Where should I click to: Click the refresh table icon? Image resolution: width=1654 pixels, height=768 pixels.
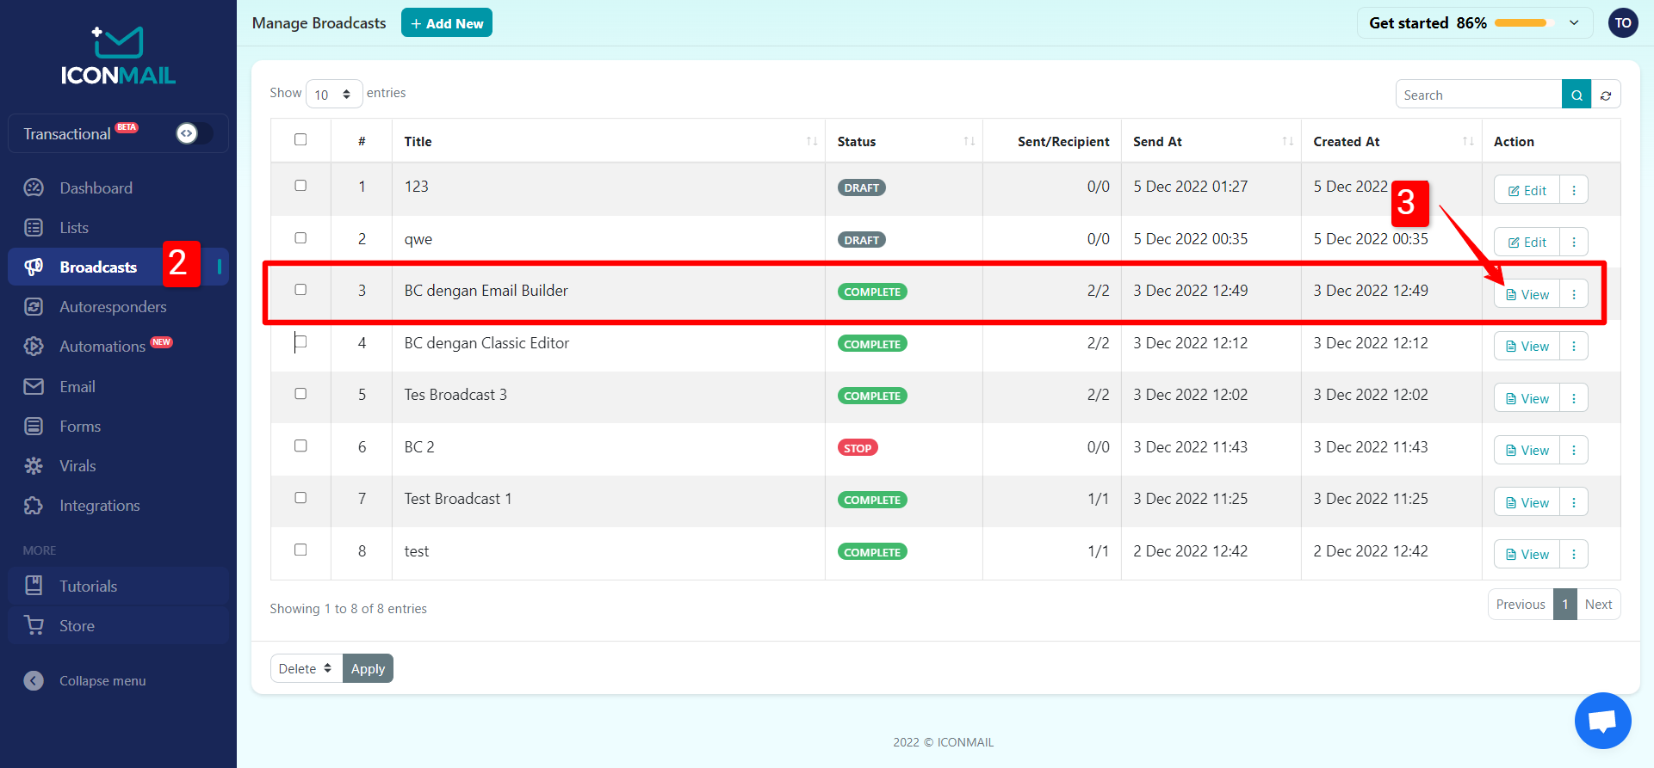tap(1606, 95)
